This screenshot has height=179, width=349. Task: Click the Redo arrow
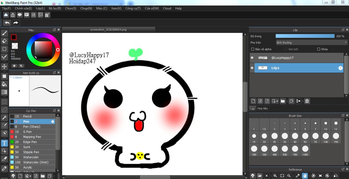[16, 23]
